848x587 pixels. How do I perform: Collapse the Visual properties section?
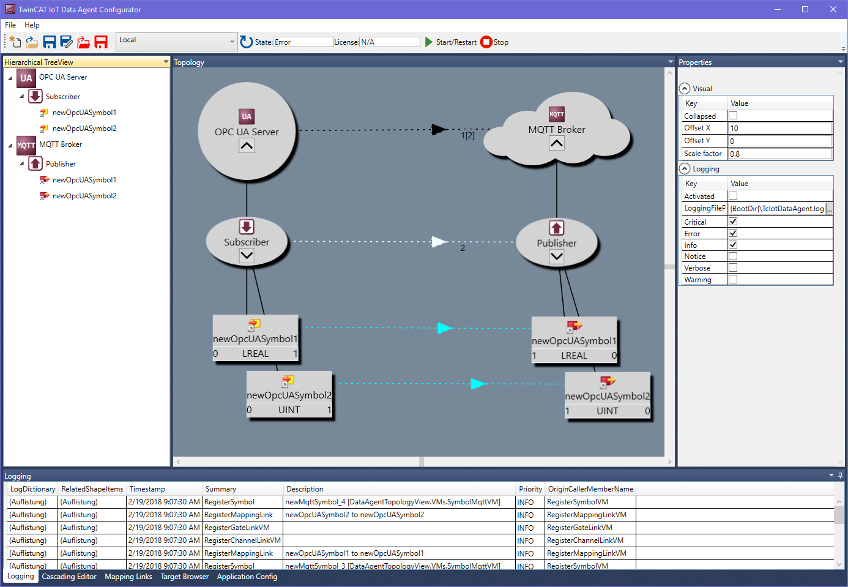pyautogui.click(x=685, y=88)
